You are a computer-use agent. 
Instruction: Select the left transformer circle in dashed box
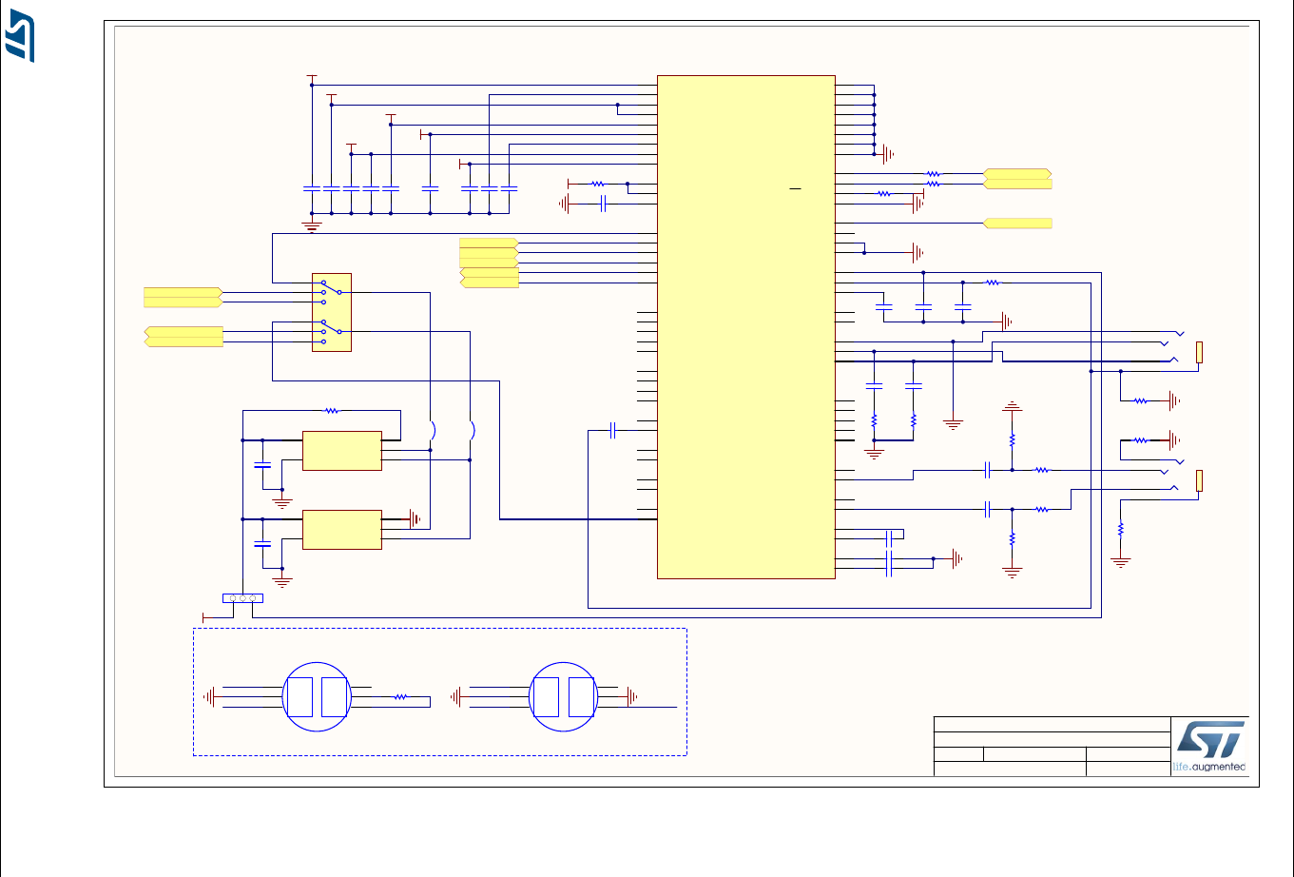coord(318,697)
